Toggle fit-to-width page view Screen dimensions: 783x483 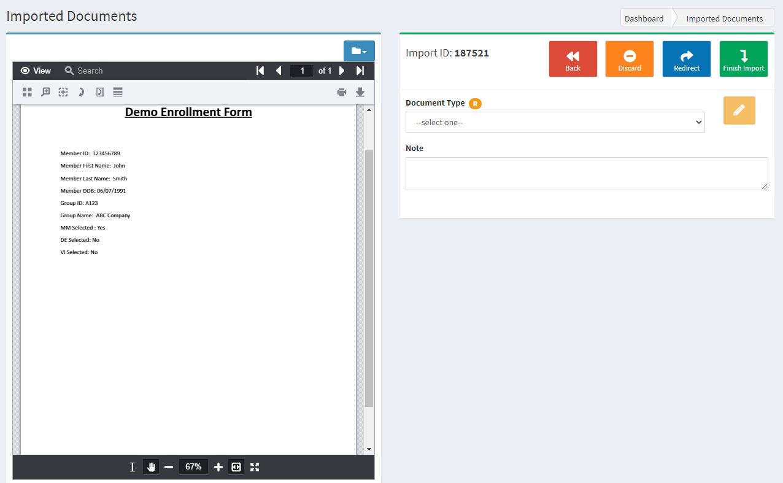(x=236, y=467)
